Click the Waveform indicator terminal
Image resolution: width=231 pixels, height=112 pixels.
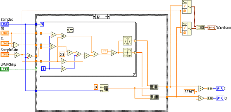click(212, 27)
